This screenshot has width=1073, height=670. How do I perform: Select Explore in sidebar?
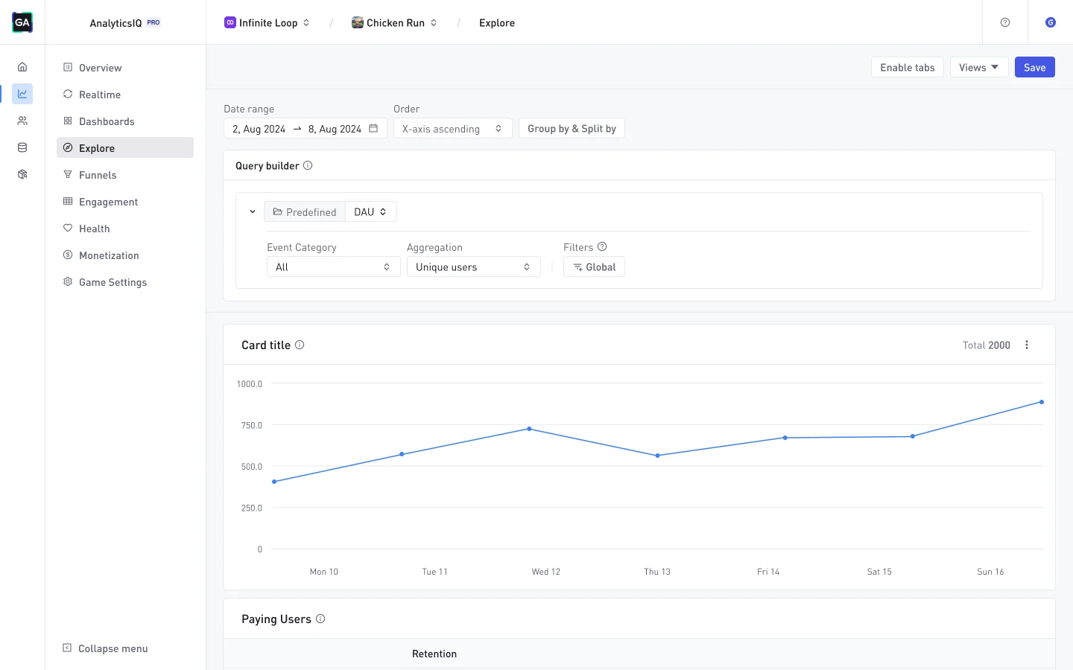tap(125, 147)
